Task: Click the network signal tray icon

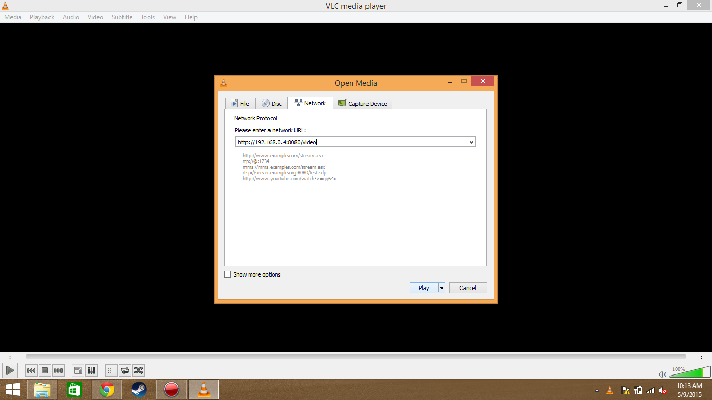Action: [x=650, y=390]
